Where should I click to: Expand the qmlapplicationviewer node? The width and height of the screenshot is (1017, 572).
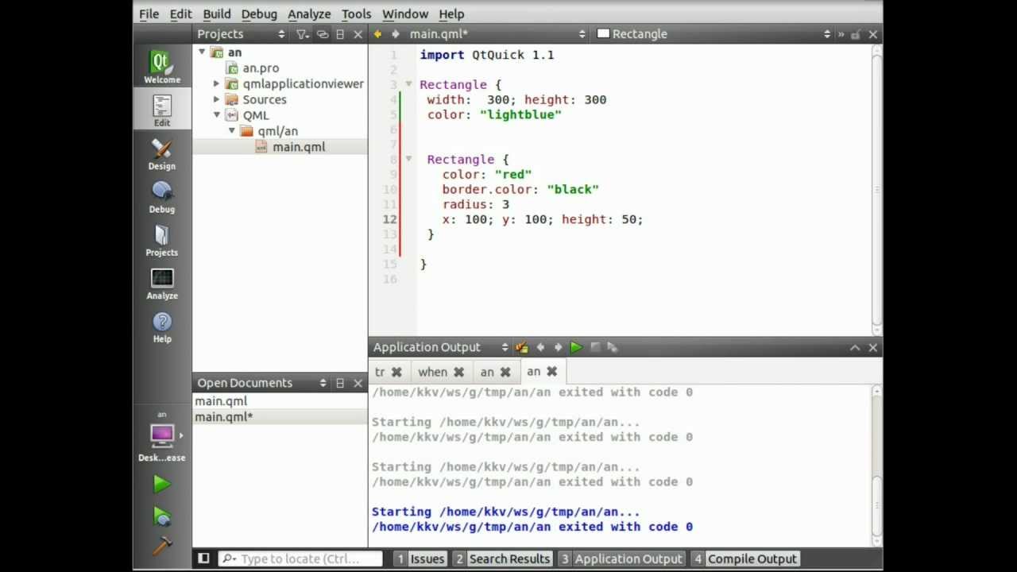216,83
